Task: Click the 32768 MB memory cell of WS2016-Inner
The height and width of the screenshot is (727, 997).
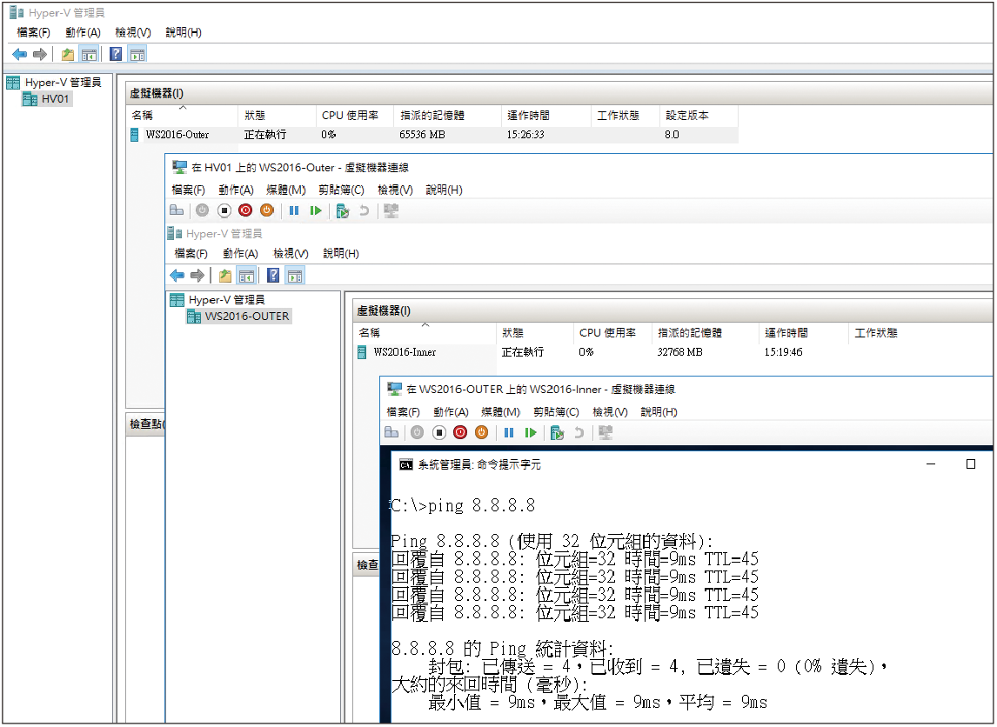Action: [679, 352]
